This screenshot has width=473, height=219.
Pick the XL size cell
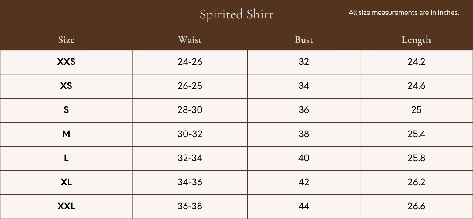pos(67,182)
